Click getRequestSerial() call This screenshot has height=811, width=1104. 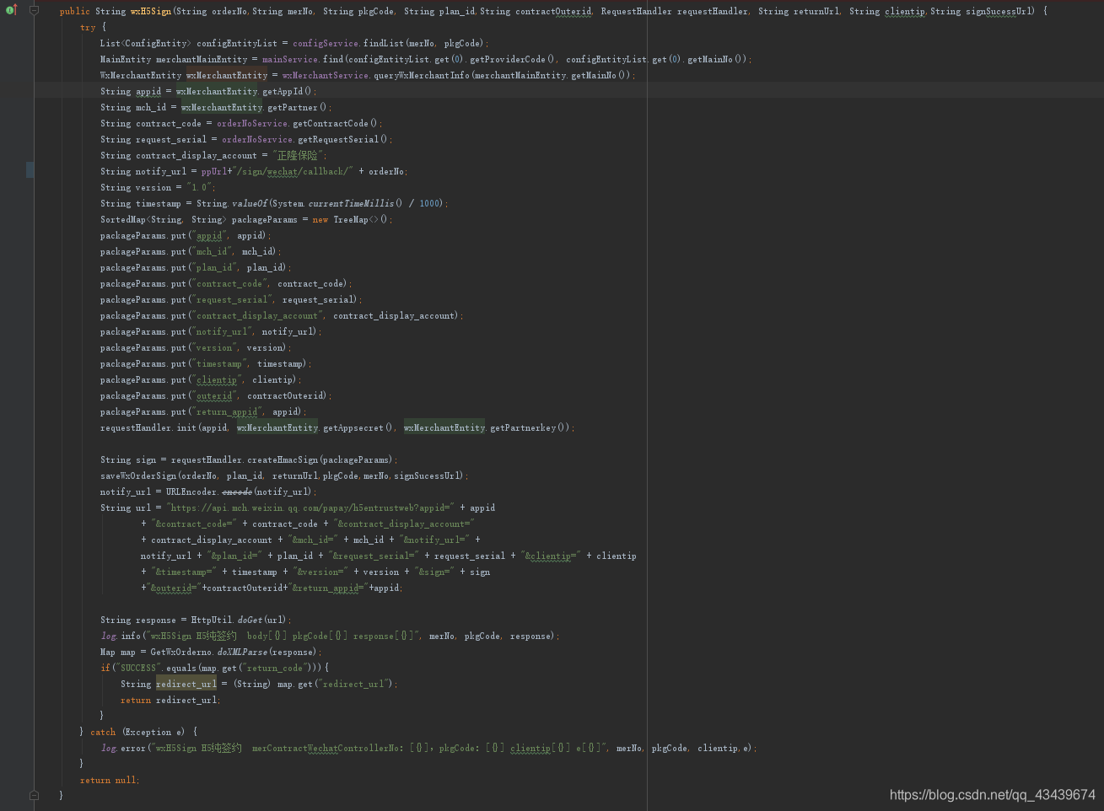click(x=342, y=139)
